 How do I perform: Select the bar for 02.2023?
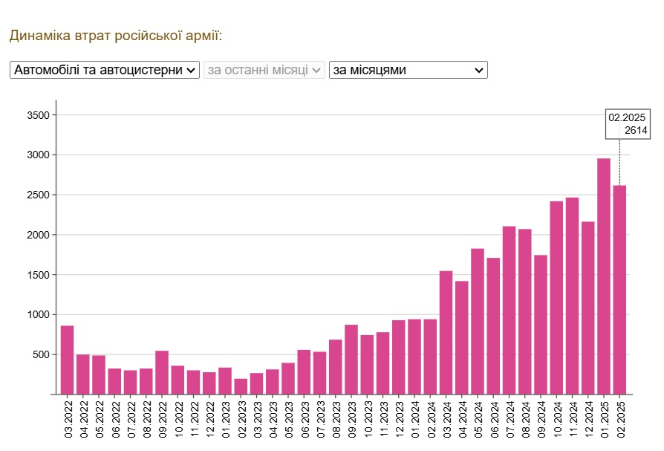[241, 386]
